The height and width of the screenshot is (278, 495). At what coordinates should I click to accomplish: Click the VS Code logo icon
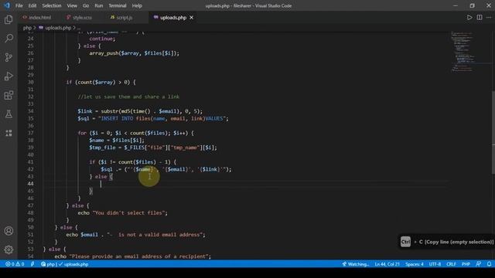(x=7, y=5)
